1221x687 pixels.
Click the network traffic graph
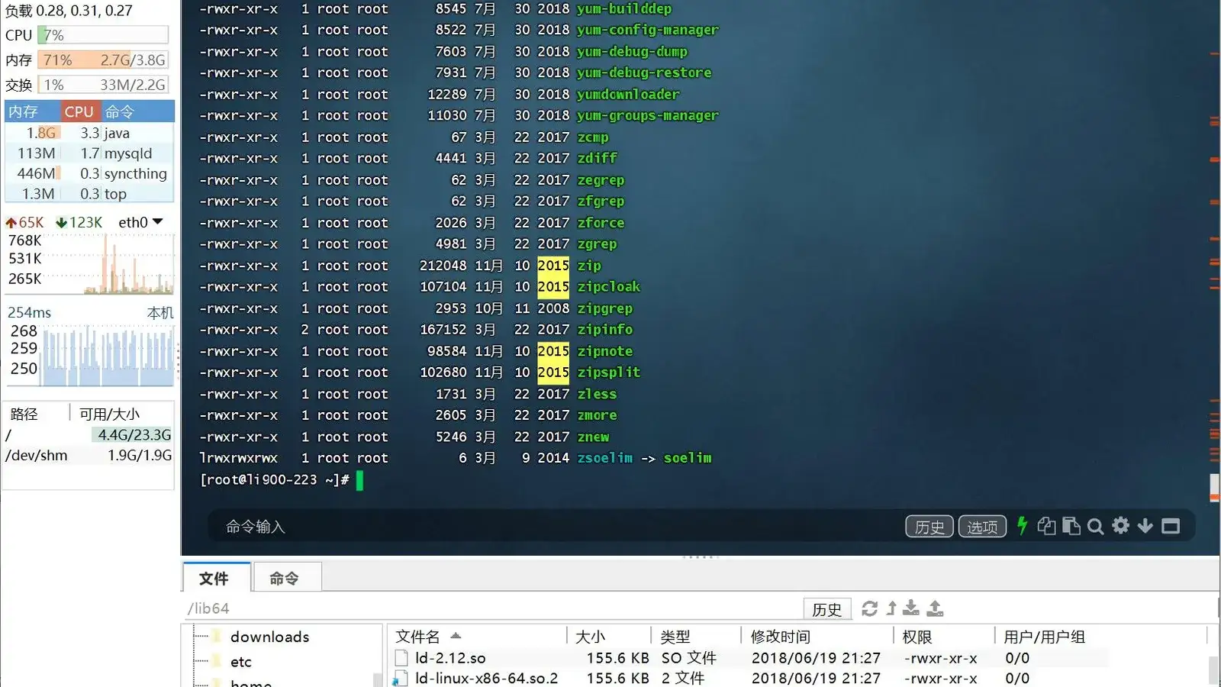coord(90,264)
